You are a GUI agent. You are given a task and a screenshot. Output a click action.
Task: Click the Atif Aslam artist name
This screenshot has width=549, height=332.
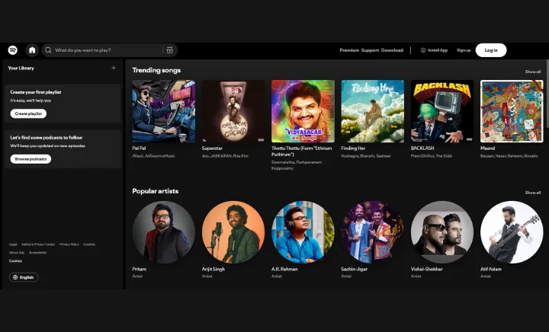[491, 269]
